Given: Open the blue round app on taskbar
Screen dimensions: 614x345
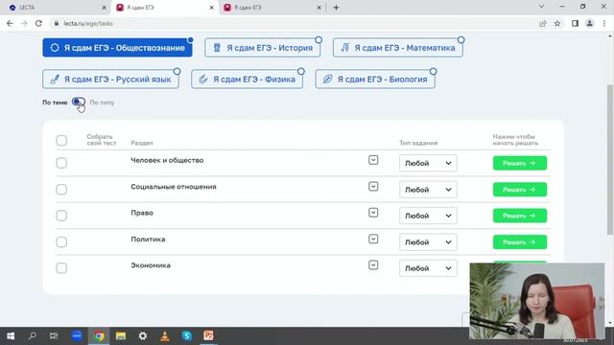Looking at the screenshot, I should pos(77,335).
